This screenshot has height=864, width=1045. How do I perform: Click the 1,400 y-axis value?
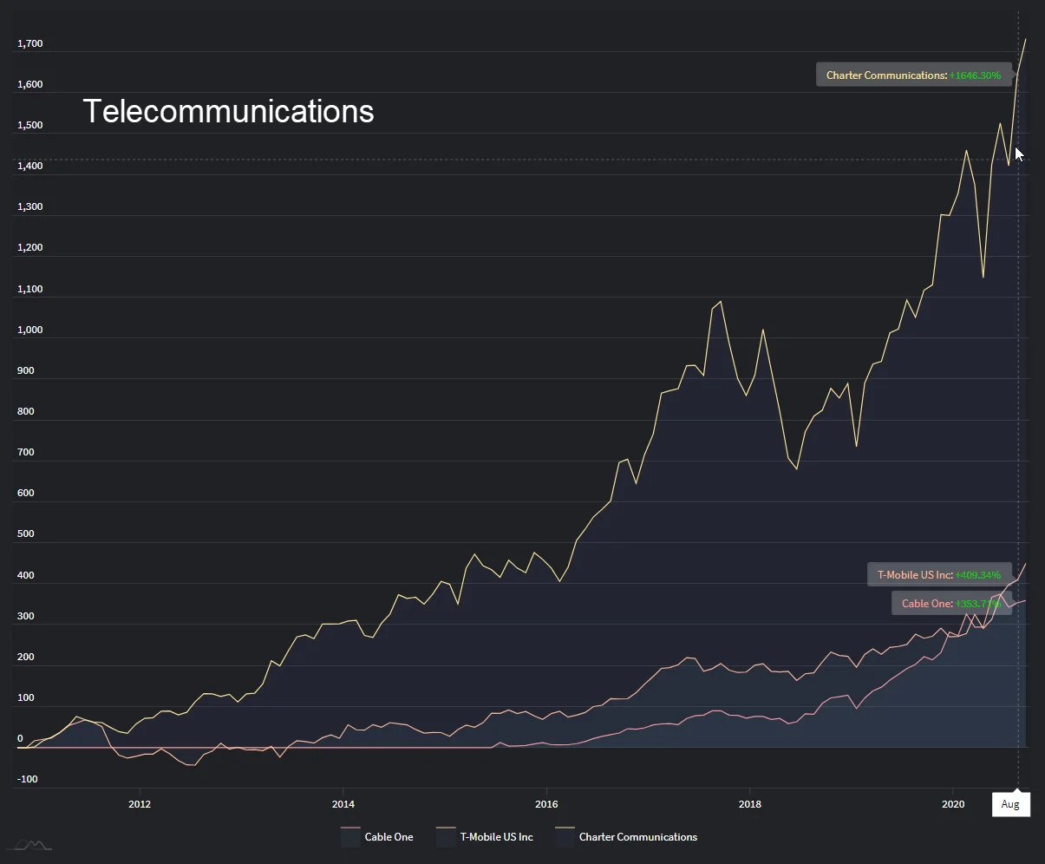pyautogui.click(x=30, y=166)
